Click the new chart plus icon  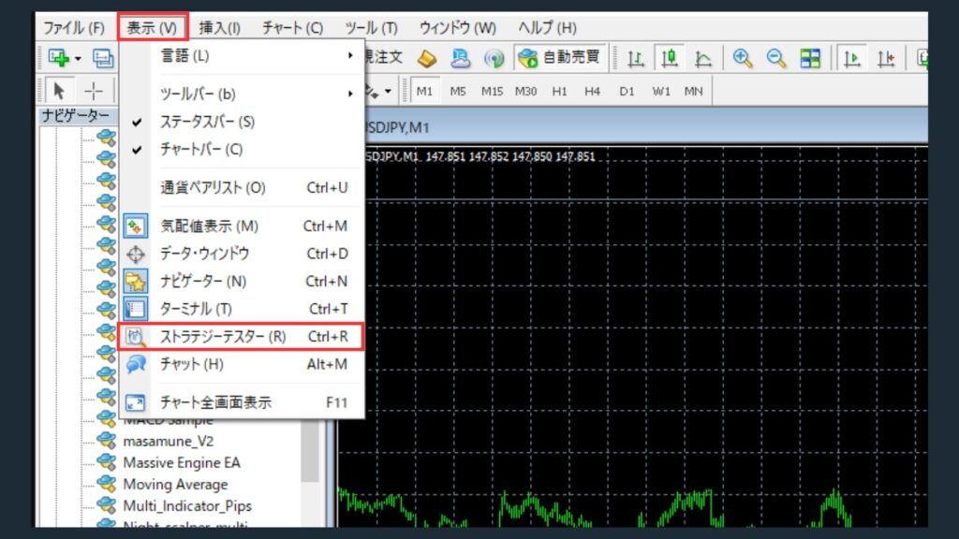point(59,58)
